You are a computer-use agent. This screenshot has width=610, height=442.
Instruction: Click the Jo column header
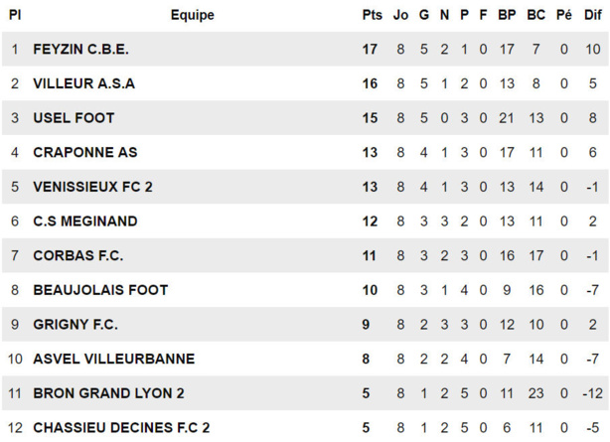(400, 15)
